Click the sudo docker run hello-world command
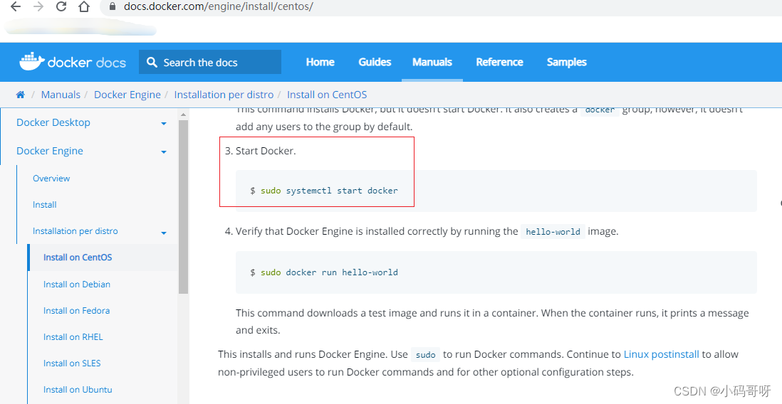 pos(324,272)
